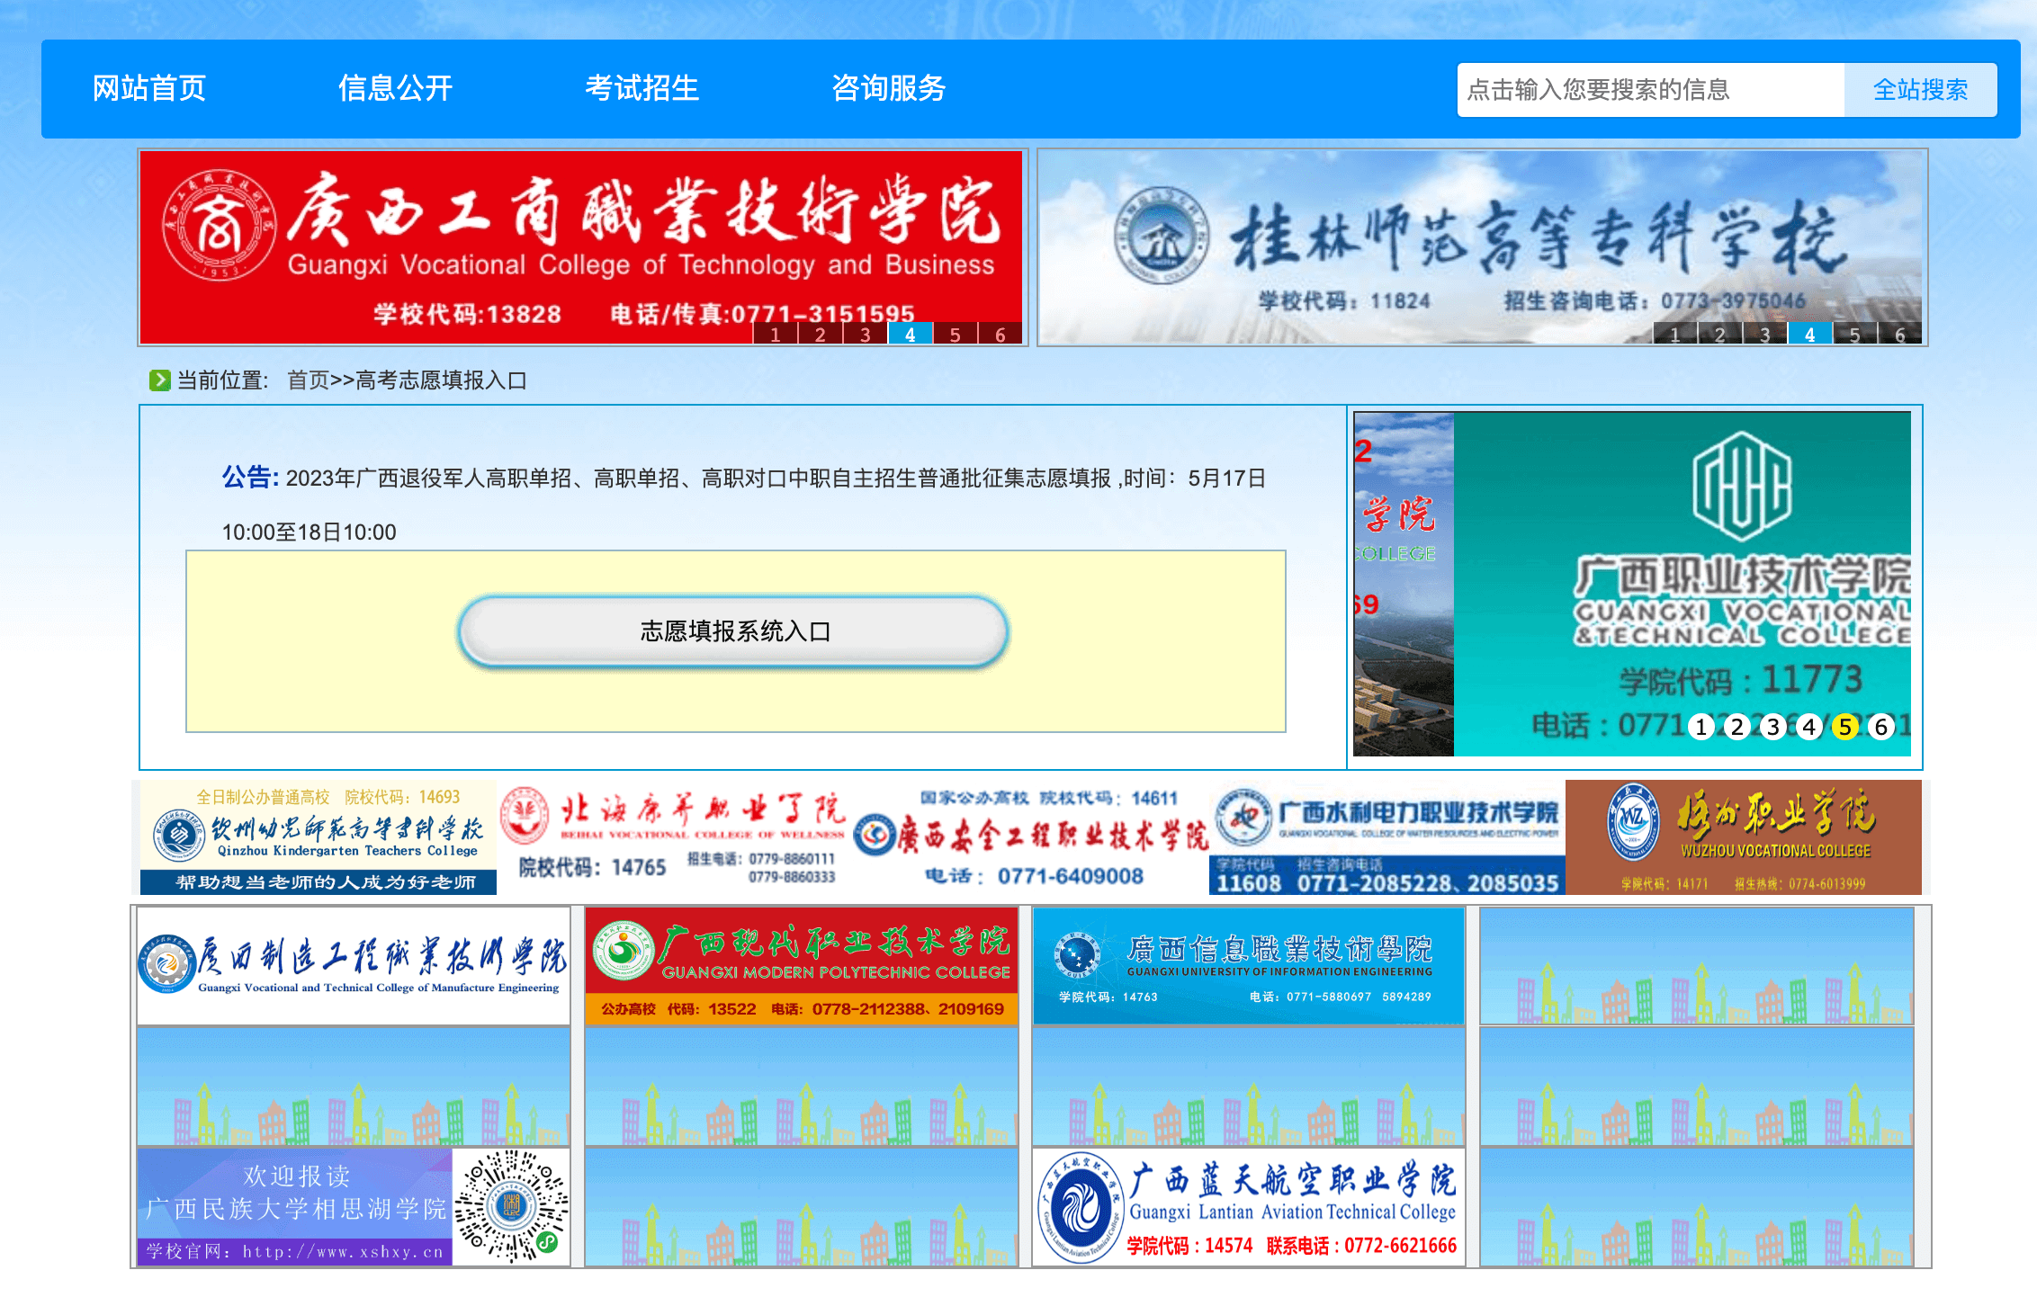This screenshot has width=2037, height=1306.
Task: Select slide 4 on the Guilin banner
Action: [1810, 334]
